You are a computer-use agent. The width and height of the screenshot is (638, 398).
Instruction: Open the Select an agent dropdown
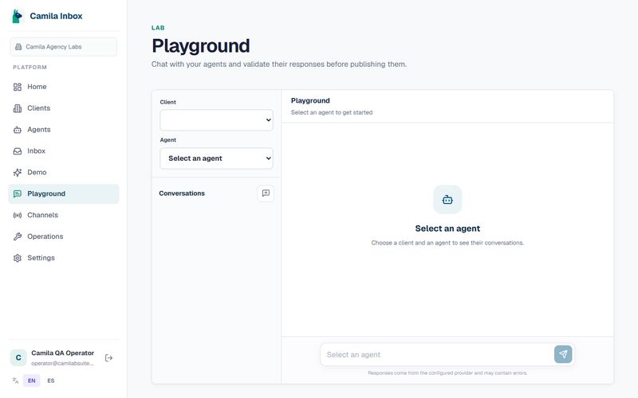coord(216,158)
